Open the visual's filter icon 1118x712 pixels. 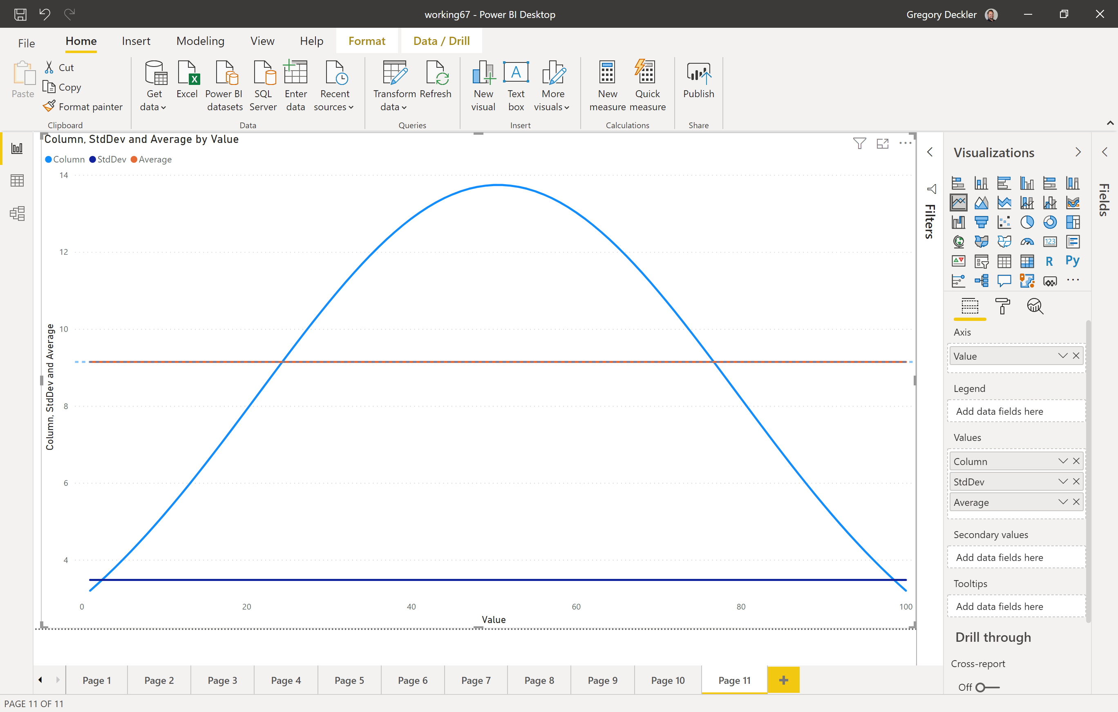pos(859,143)
